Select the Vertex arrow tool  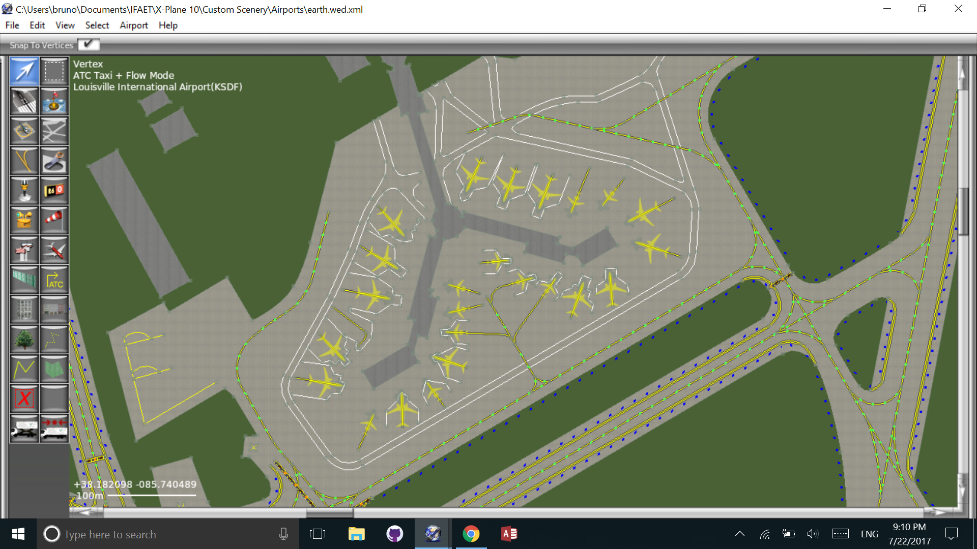click(x=24, y=71)
